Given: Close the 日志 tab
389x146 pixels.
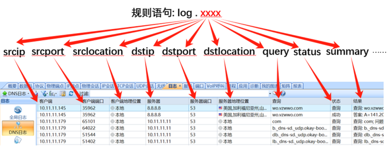Looking at the screenshot, I should 180,86.
